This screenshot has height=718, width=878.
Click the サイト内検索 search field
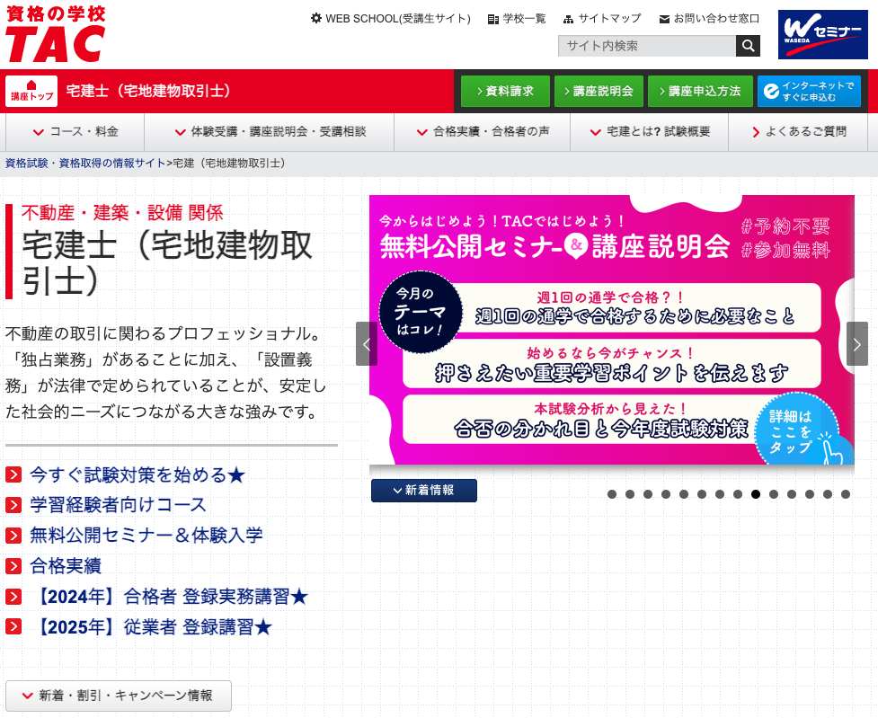click(646, 46)
